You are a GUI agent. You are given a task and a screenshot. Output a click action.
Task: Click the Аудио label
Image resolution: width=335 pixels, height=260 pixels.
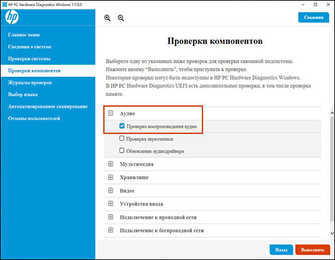[127, 113]
